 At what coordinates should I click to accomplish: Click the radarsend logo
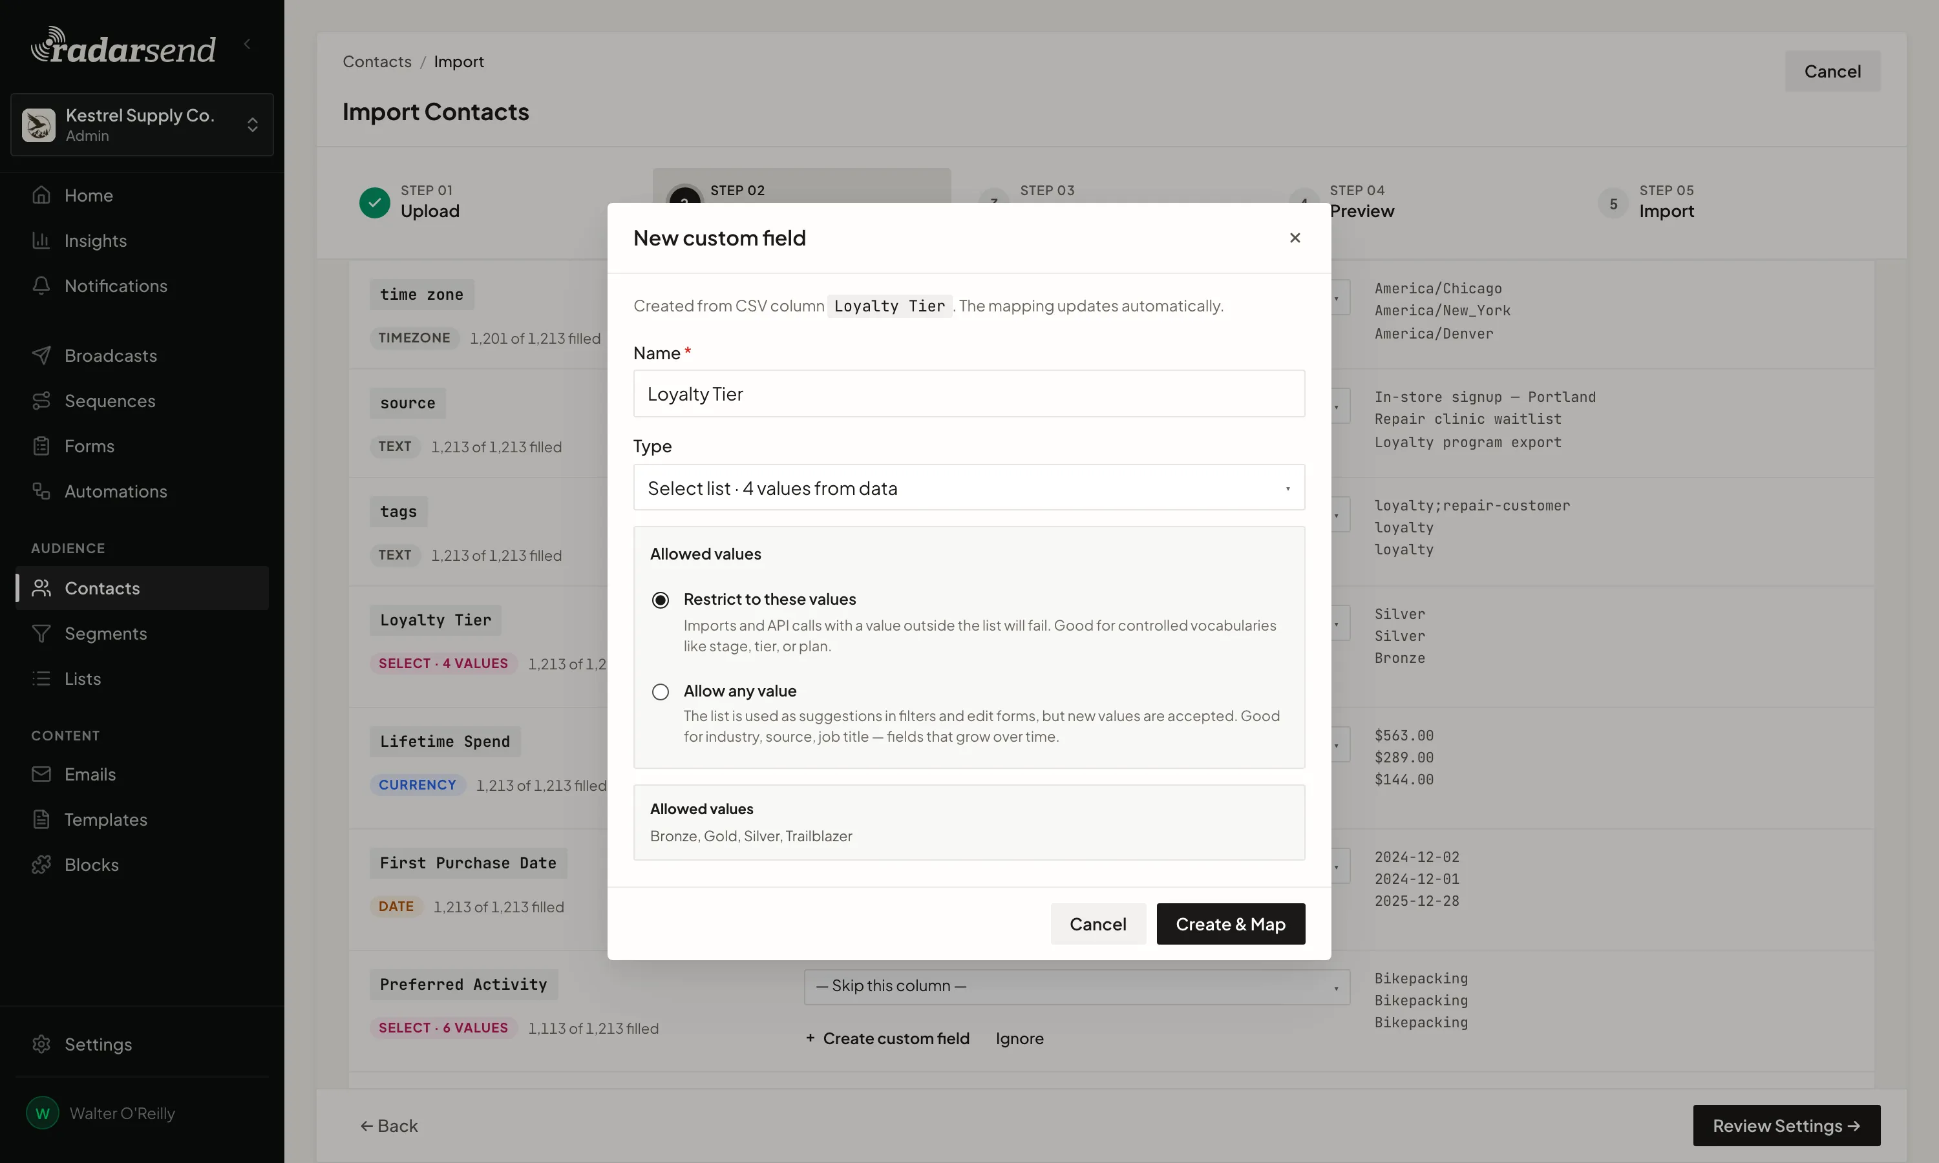(x=123, y=45)
